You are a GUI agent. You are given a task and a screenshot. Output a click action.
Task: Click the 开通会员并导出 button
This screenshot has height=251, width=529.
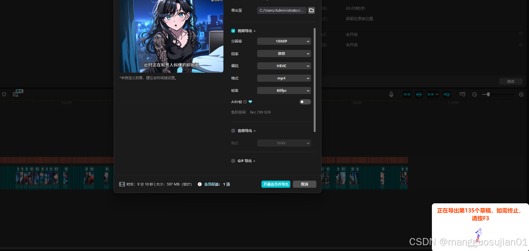tap(276, 184)
